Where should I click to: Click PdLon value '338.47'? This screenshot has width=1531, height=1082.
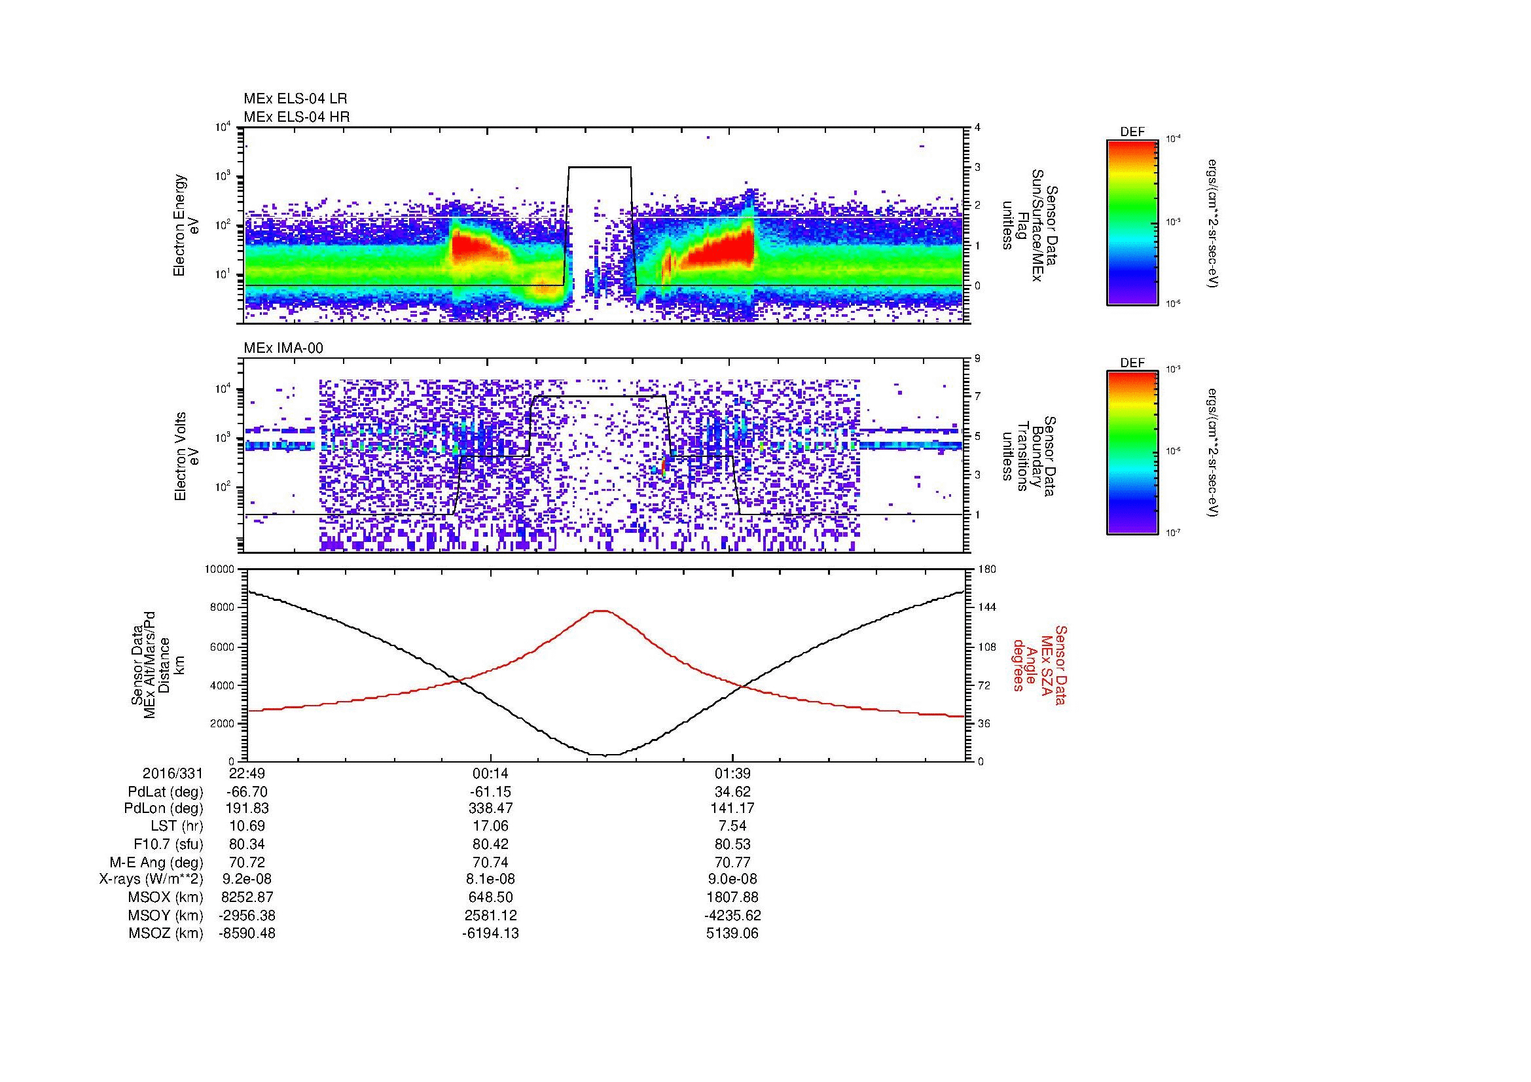(491, 808)
